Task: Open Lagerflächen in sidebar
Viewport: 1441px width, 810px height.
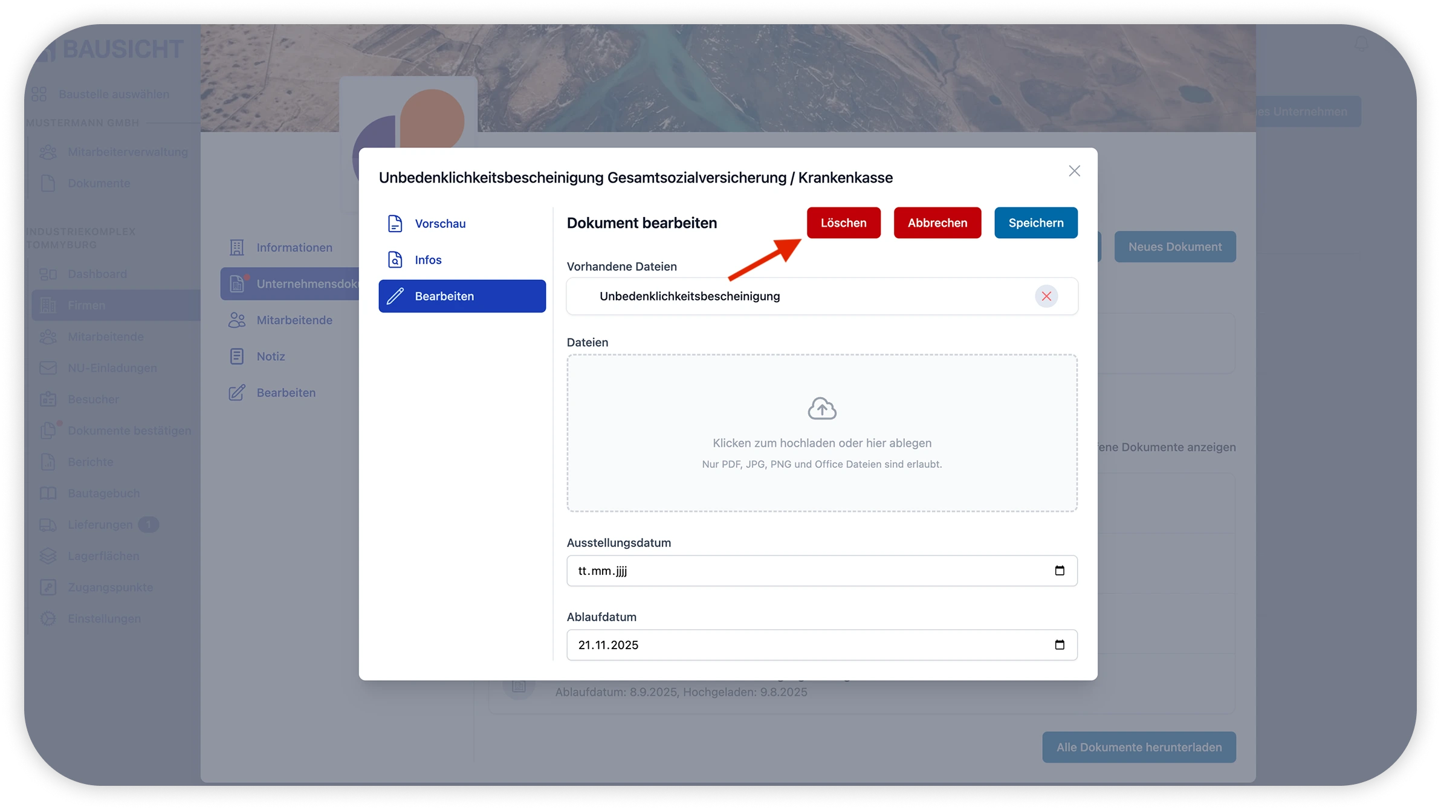Action: pyautogui.click(x=103, y=556)
